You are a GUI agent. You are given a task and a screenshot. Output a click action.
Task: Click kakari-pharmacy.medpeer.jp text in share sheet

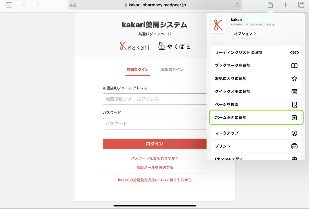pos(253,24)
